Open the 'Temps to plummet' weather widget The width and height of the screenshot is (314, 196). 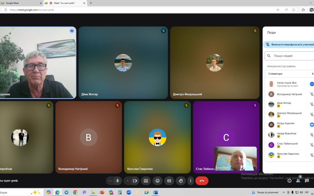(265, 192)
